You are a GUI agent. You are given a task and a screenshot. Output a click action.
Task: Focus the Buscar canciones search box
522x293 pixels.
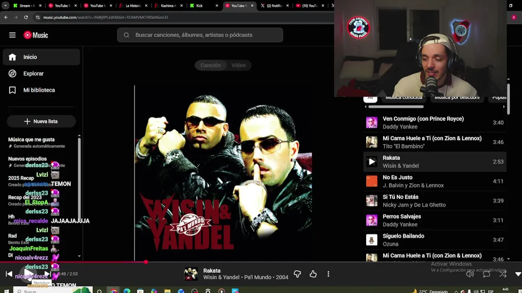[200, 35]
